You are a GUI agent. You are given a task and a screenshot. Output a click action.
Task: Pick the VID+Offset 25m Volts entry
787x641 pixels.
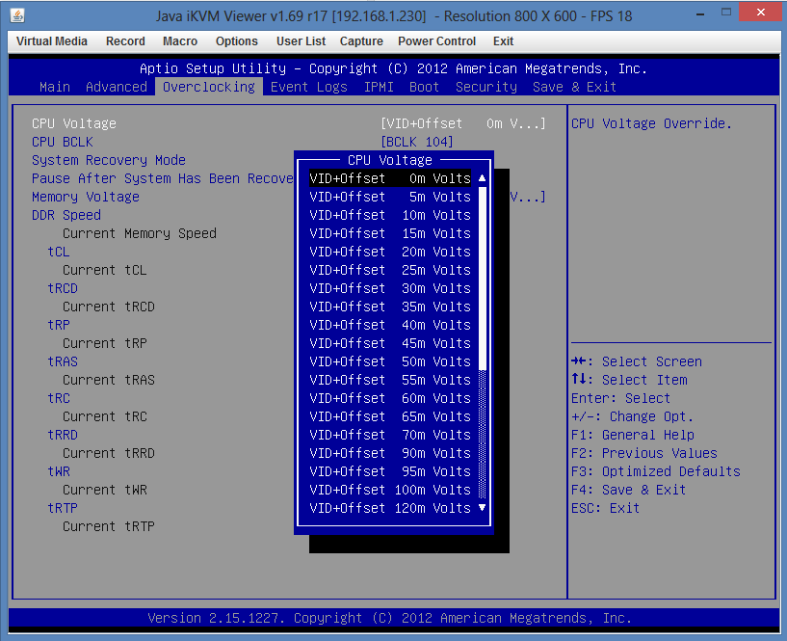[390, 270]
